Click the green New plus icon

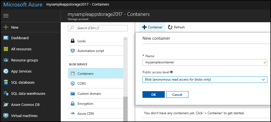pos(6,28)
